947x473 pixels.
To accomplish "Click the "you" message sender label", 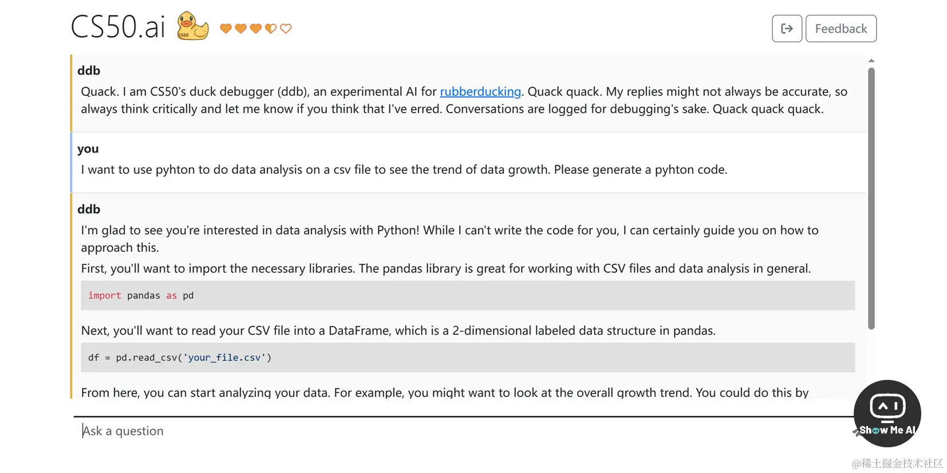I will (88, 149).
